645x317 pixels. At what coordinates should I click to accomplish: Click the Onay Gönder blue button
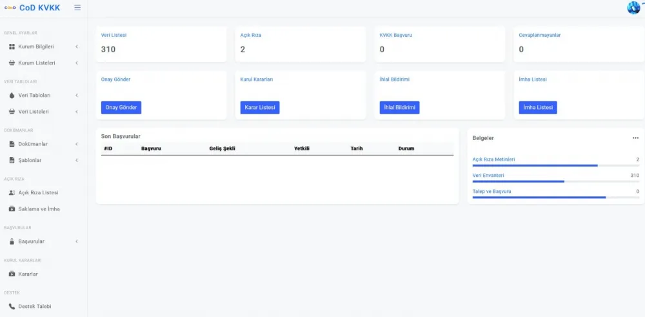121,107
